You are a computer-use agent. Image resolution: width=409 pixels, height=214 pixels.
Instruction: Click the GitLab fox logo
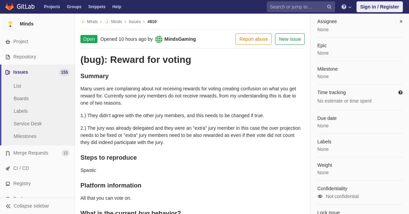coord(10,7)
